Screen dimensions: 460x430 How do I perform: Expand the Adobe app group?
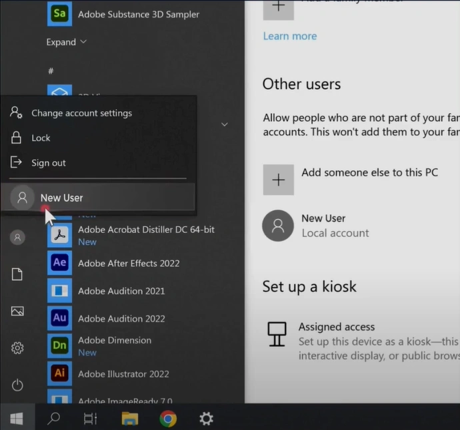click(66, 42)
